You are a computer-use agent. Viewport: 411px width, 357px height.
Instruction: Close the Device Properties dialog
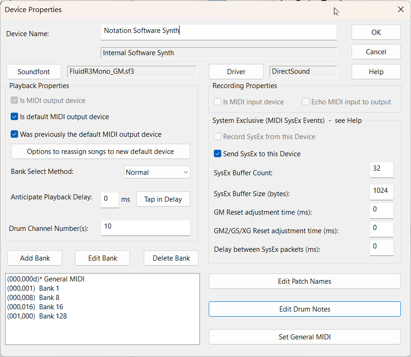pyautogui.click(x=400, y=9)
